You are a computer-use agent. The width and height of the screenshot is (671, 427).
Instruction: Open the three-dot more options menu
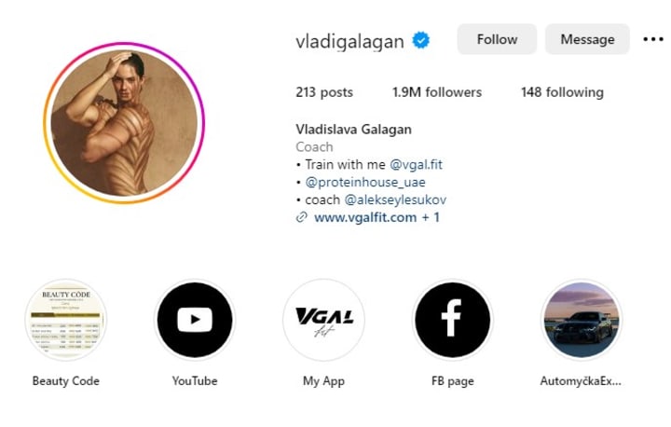pyautogui.click(x=653, y=39)
